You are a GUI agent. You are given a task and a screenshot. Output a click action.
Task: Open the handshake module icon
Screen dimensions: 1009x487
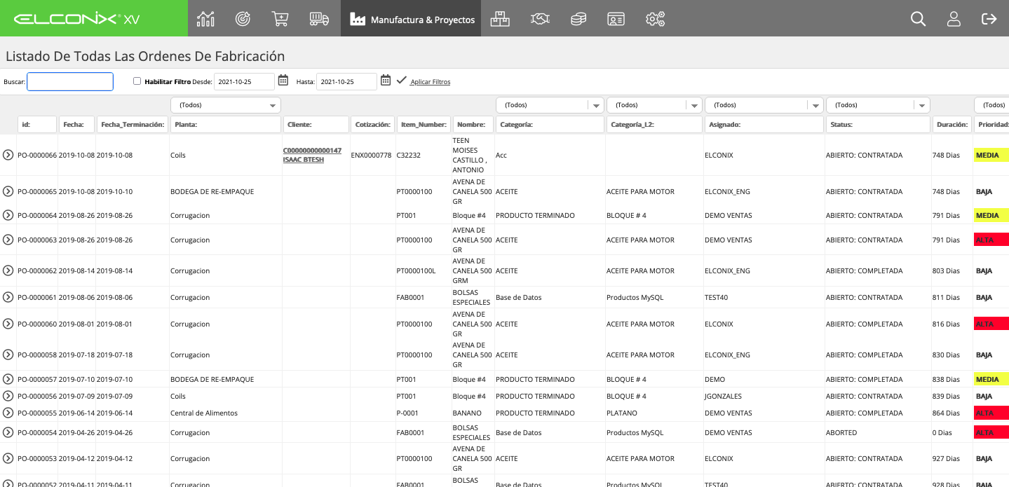click(540, 19)
